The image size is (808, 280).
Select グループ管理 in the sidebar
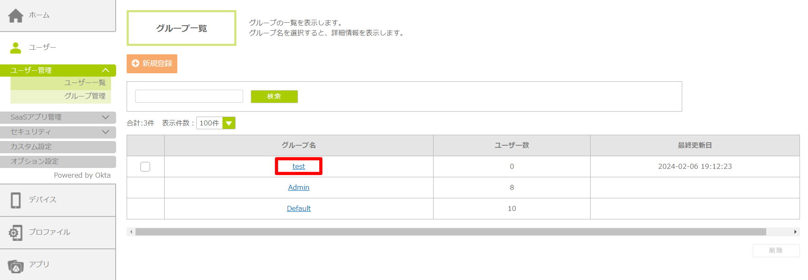click(85, 96)
